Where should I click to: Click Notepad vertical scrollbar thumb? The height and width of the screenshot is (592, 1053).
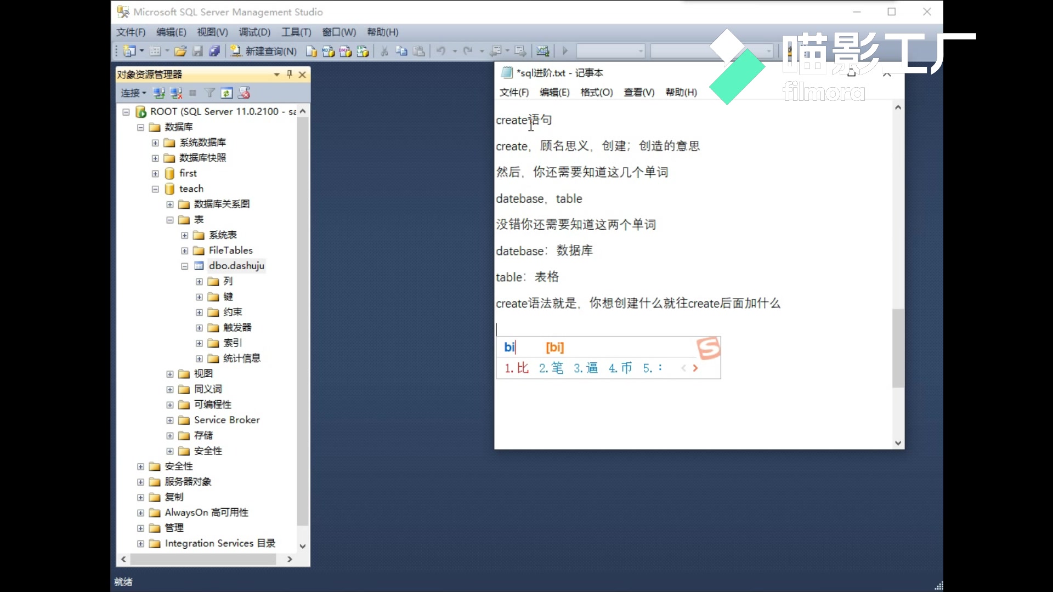898,348
